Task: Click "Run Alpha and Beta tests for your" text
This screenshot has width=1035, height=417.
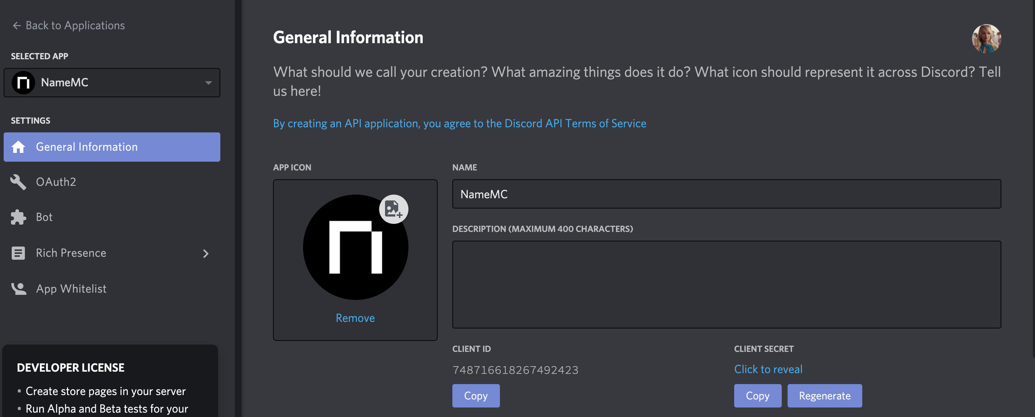Action: pos(107,409)
